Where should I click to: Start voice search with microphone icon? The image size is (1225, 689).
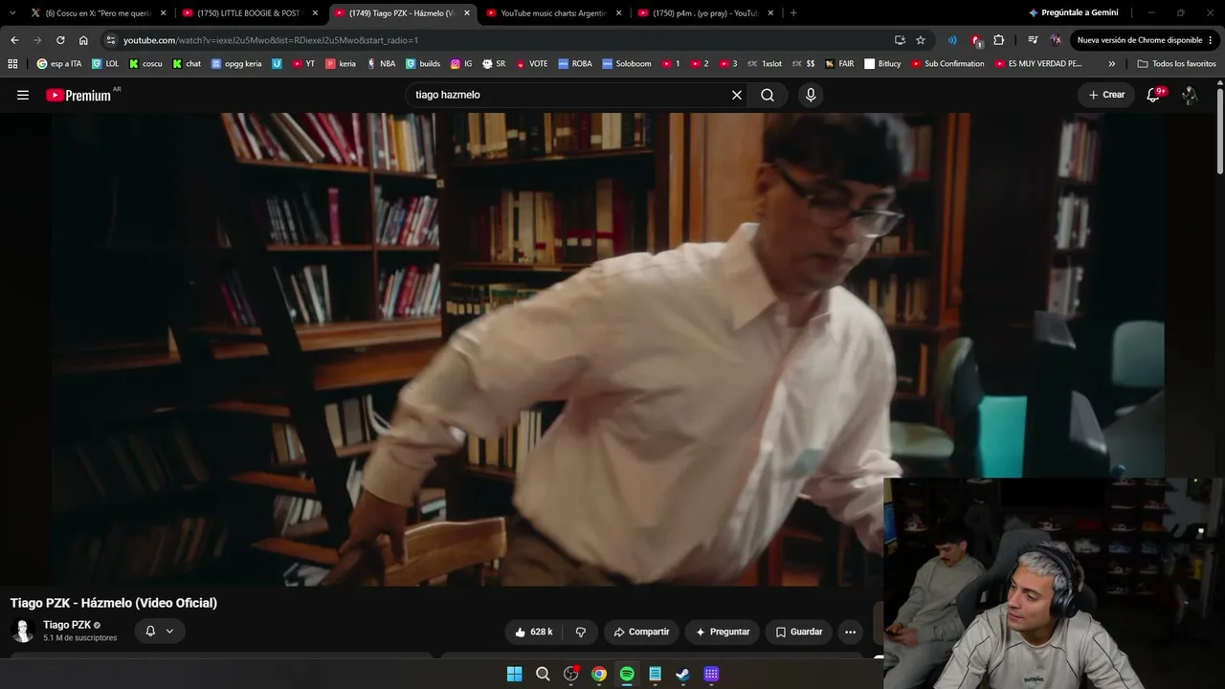point(811,95)
